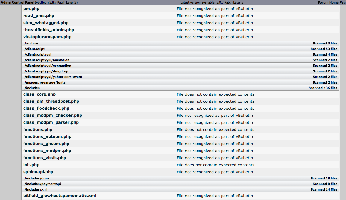Click the init.php file entry
The height and width of the screenshot is (200, 346).
tap(31, 165)
